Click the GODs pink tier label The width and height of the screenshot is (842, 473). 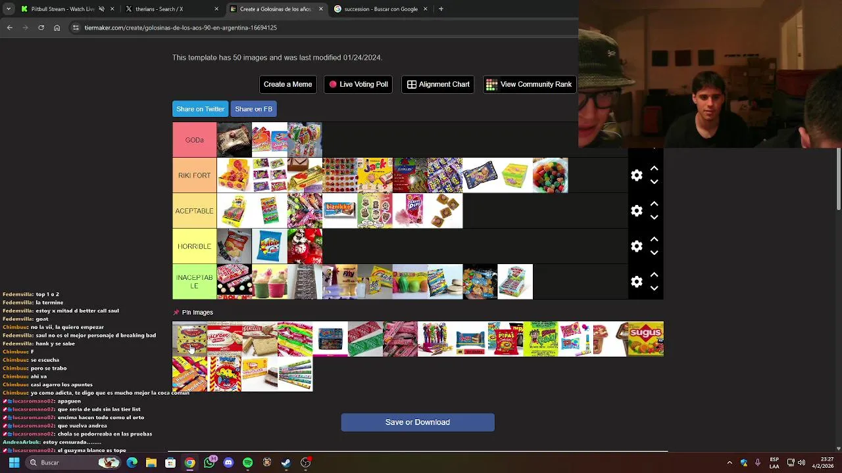tap(194, 140)
